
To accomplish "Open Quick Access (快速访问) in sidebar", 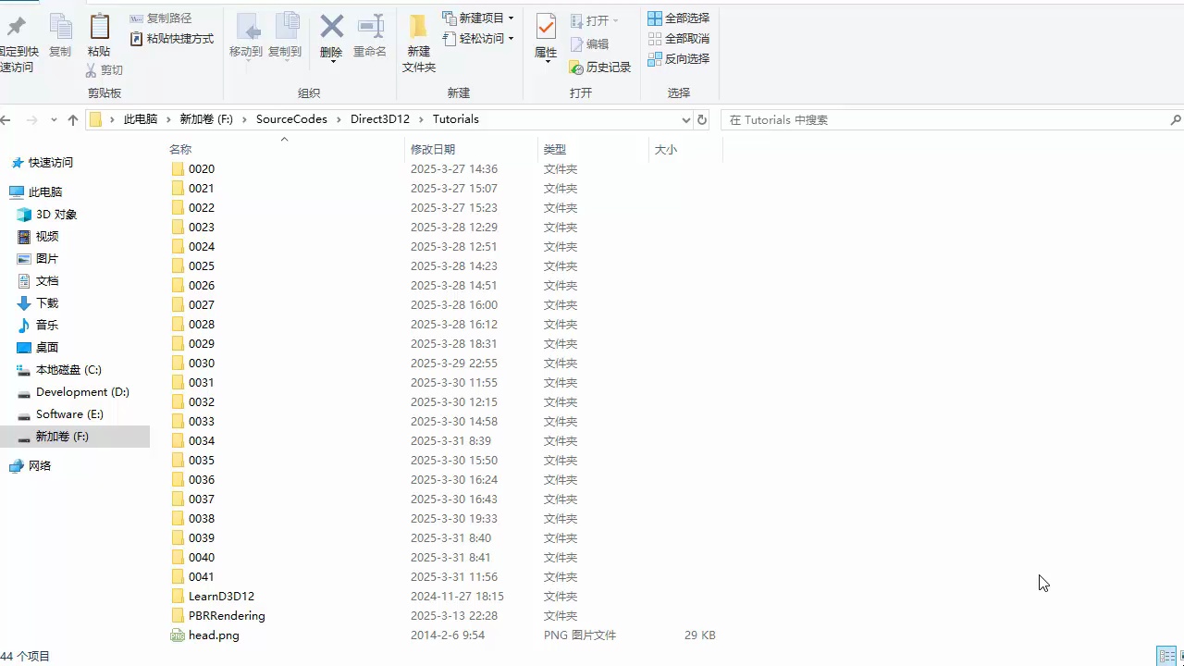I will coord(51,163).
